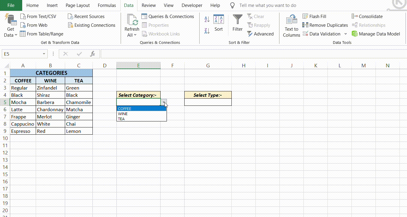Image resolution: width=407 pixels, height=217 pixels.
Task: Click Workbook Links
Action: pos(161,34)
